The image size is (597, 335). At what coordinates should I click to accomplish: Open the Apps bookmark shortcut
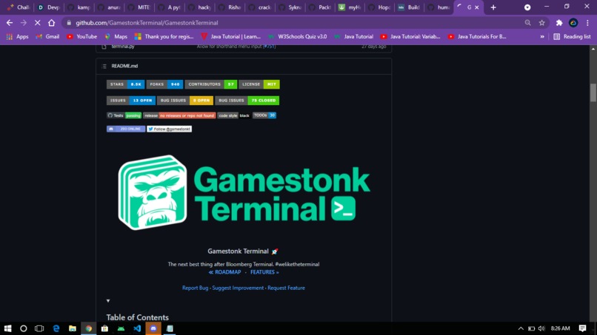click(x=18, y=36)
